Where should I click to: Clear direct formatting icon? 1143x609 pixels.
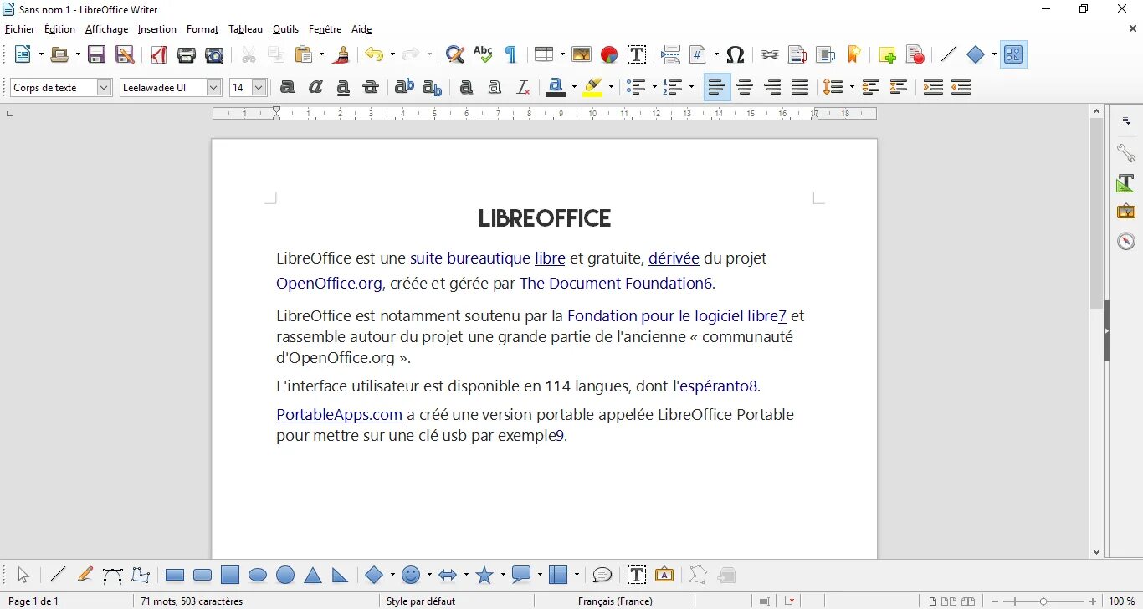point(523,87)
